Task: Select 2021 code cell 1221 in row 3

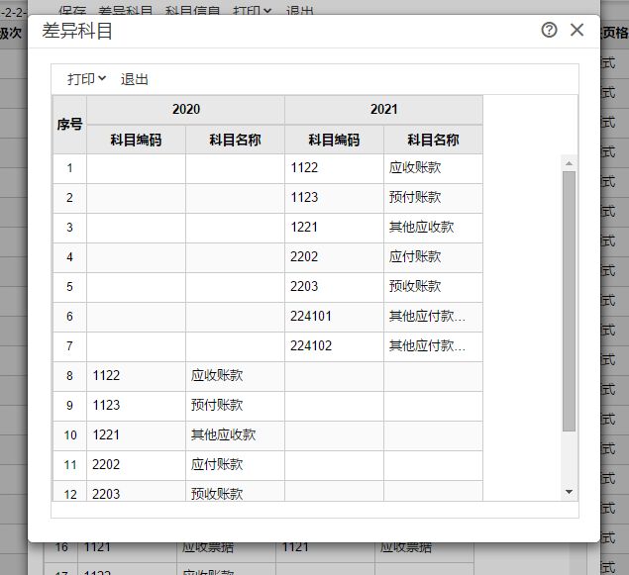Action: tap(334, 228)
